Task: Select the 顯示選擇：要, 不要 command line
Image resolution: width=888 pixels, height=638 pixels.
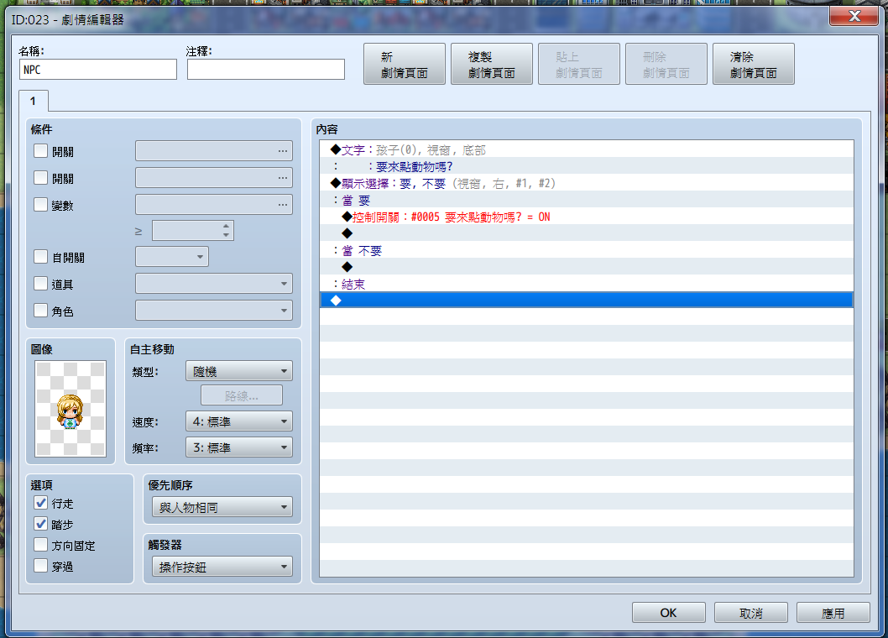Action: coord(586,183)
